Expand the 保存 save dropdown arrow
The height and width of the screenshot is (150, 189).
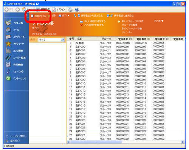click(68, 15)
